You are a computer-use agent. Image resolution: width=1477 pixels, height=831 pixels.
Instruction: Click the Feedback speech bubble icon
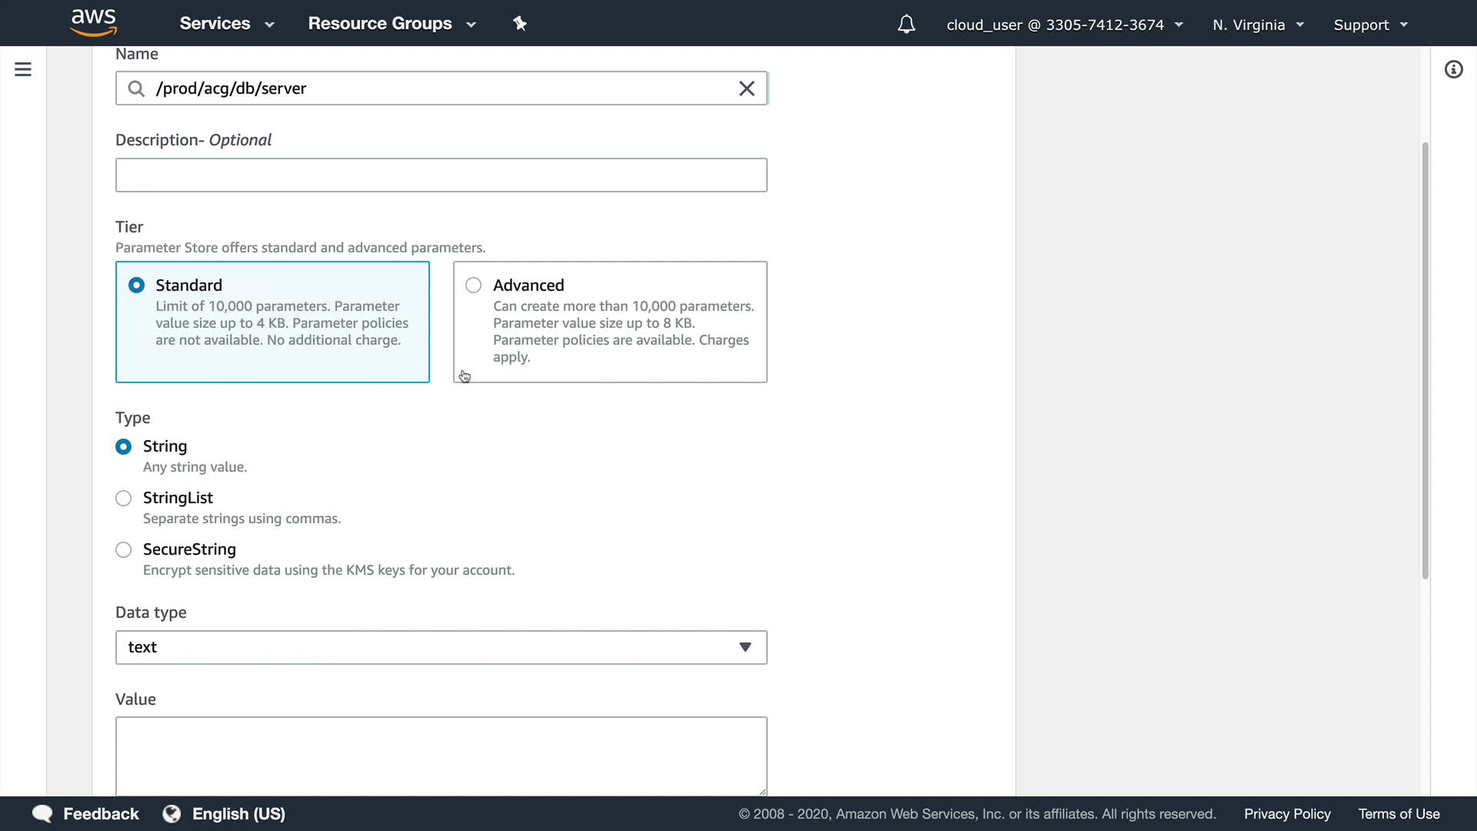point(42,813)
